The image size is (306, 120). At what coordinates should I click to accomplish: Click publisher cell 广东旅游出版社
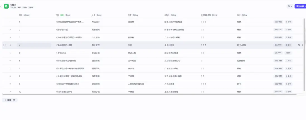(171, 68)
